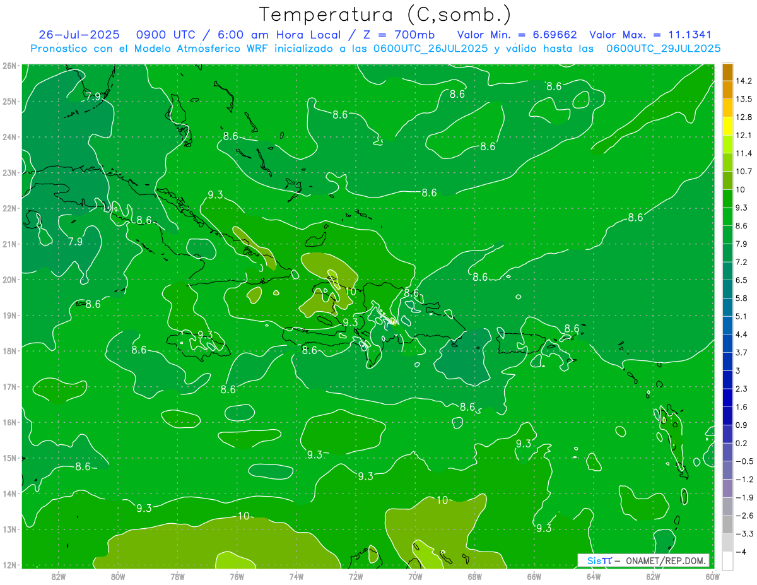Click the colorbar label "-4"
757x585 pixels.
tap(740, 552)
